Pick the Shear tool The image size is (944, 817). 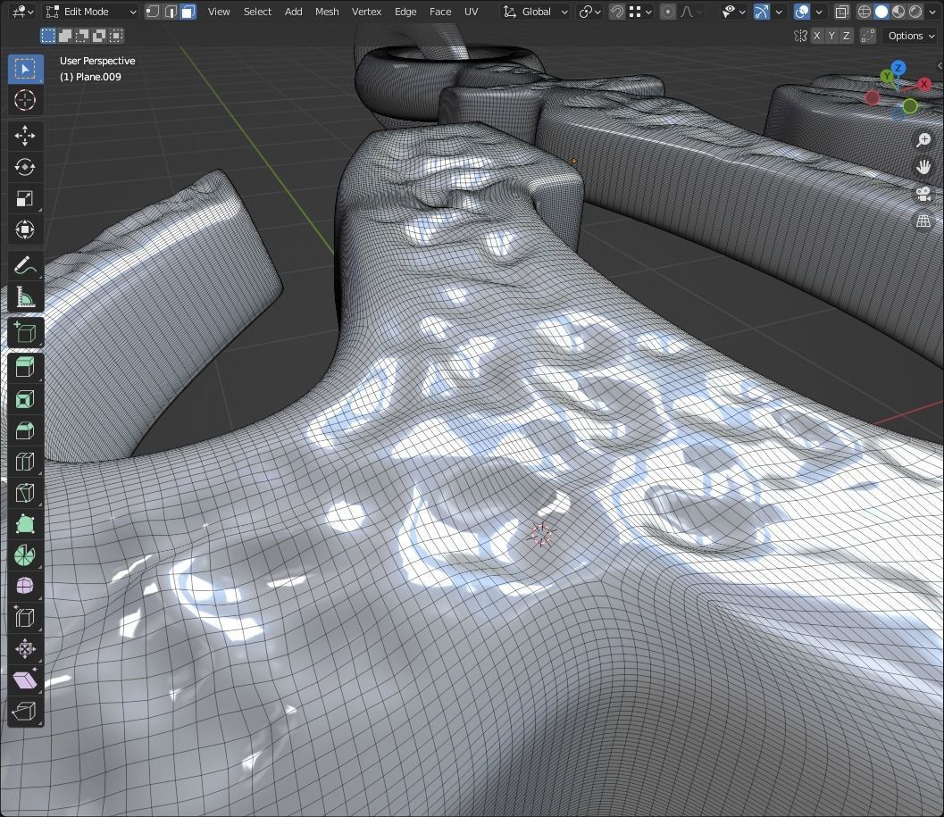tap(25, 680)
